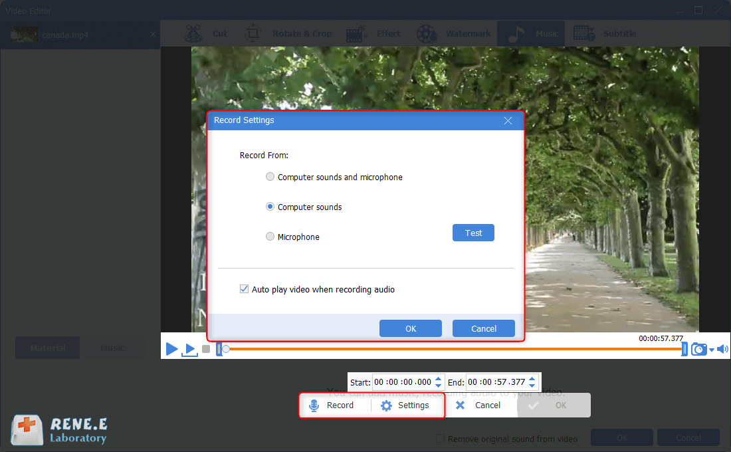Click the orange playback timeline slider
731x452 pixels.
(452, 348)
